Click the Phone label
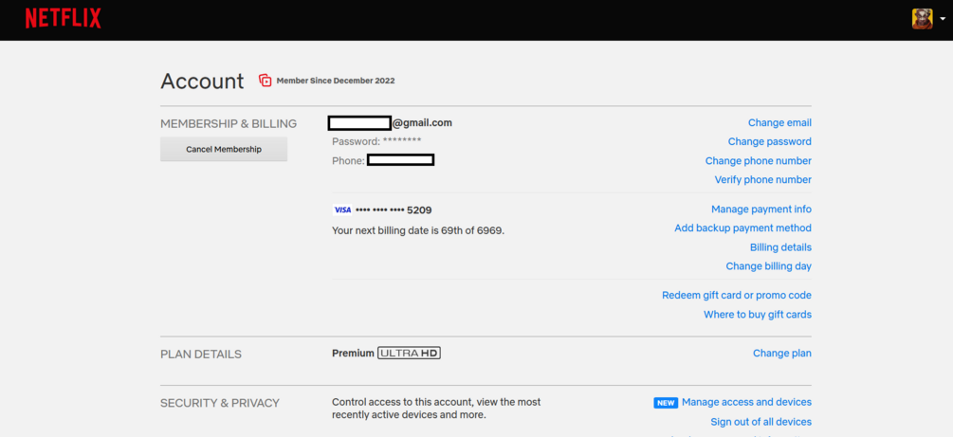 click(x=348, y=161)
